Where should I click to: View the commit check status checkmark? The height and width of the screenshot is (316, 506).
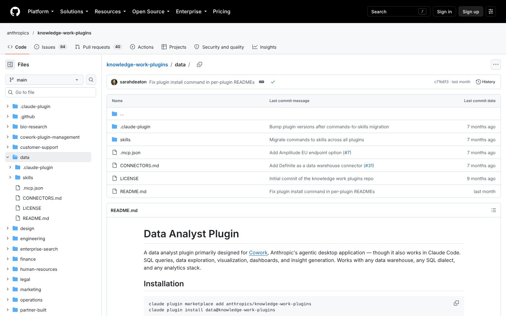click(273, 82)
